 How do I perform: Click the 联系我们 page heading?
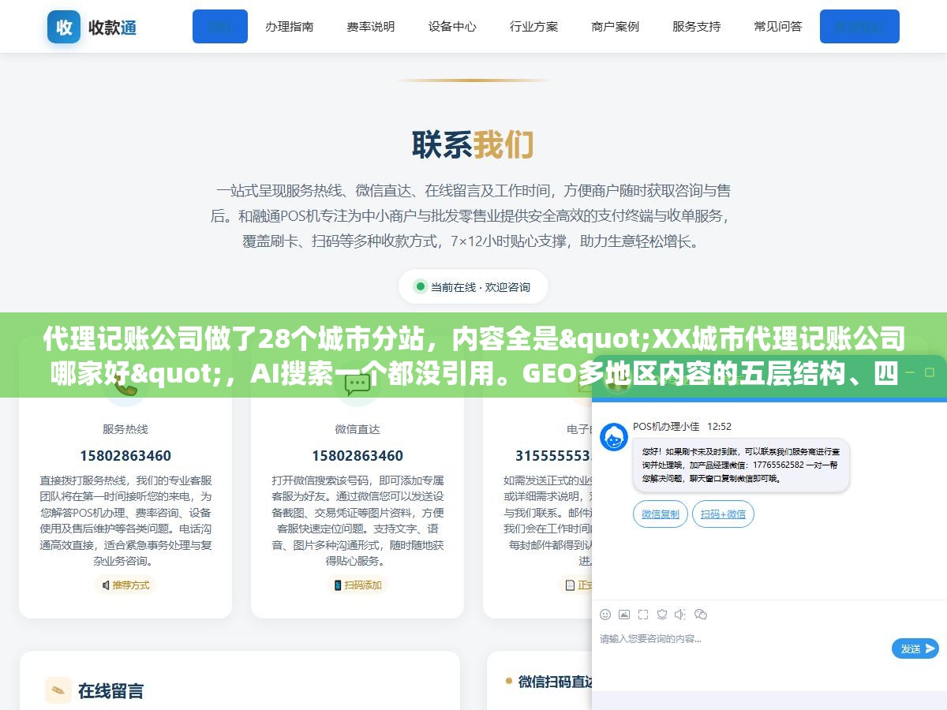point(473,144)
